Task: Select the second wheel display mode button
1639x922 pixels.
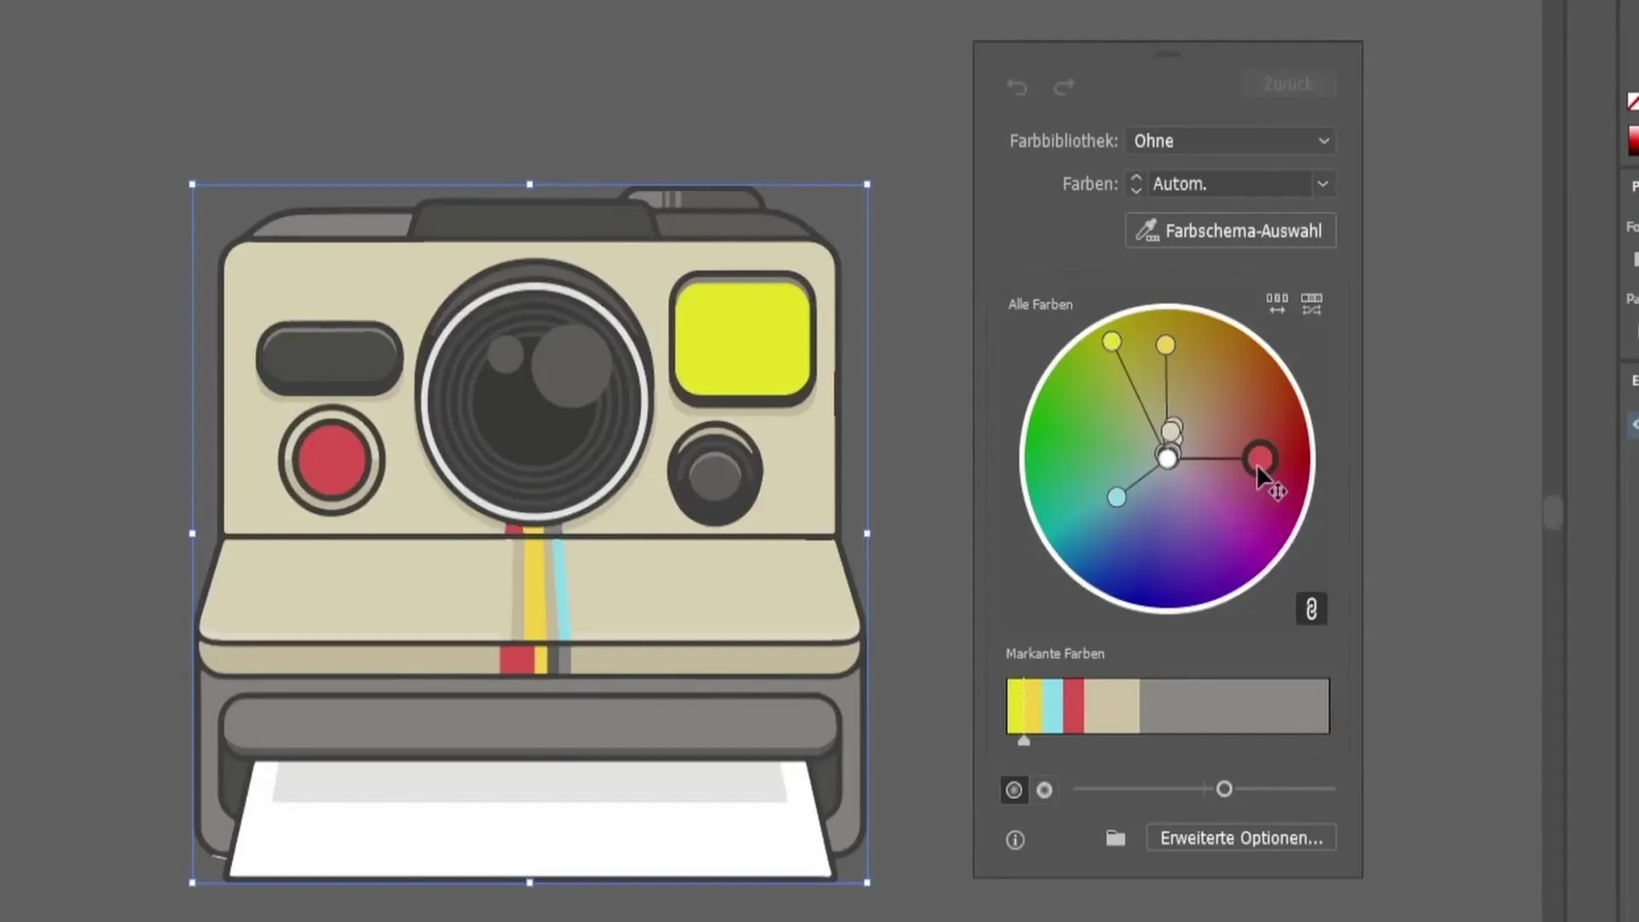Action: point(1044,790)
